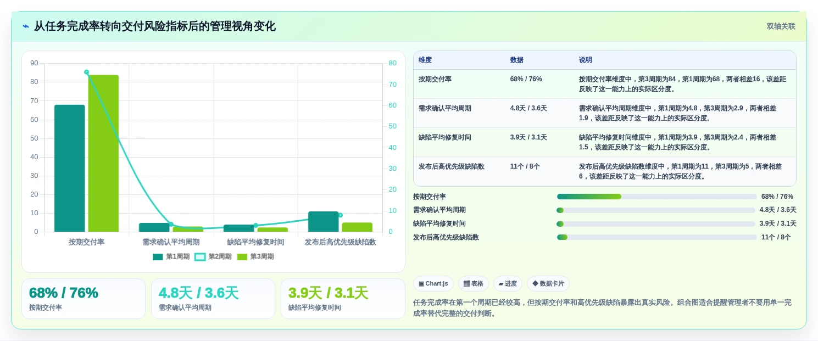Click 按期交付率 in the table's 维度 column

(x=435, y=79)
